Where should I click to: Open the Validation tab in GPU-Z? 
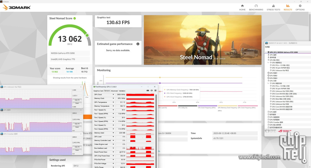tap(122, 91)
